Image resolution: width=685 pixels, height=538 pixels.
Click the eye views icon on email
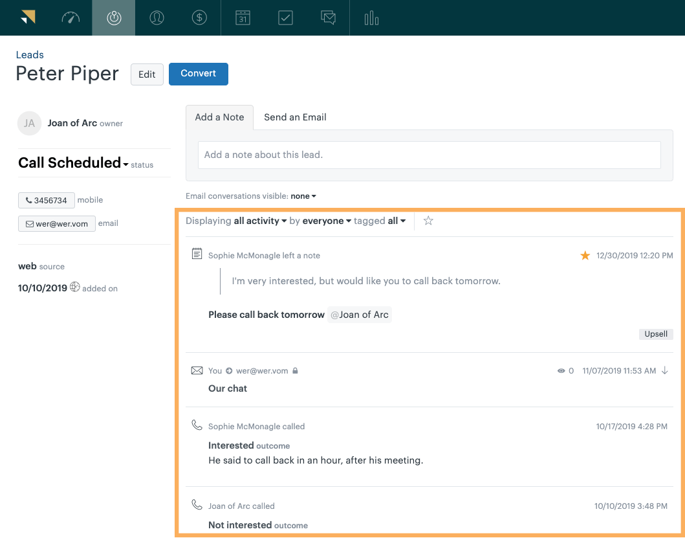(x=561, y=371)
